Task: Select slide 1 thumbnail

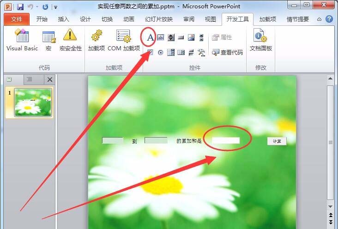Action: [33, 102]
